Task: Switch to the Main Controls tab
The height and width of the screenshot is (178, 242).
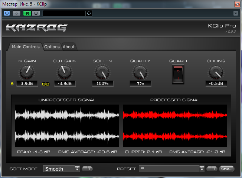Action: tap(26, 47)
